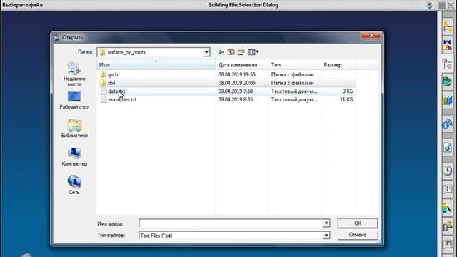
Task: Click the Отмена button
Action: pos(358,235)
